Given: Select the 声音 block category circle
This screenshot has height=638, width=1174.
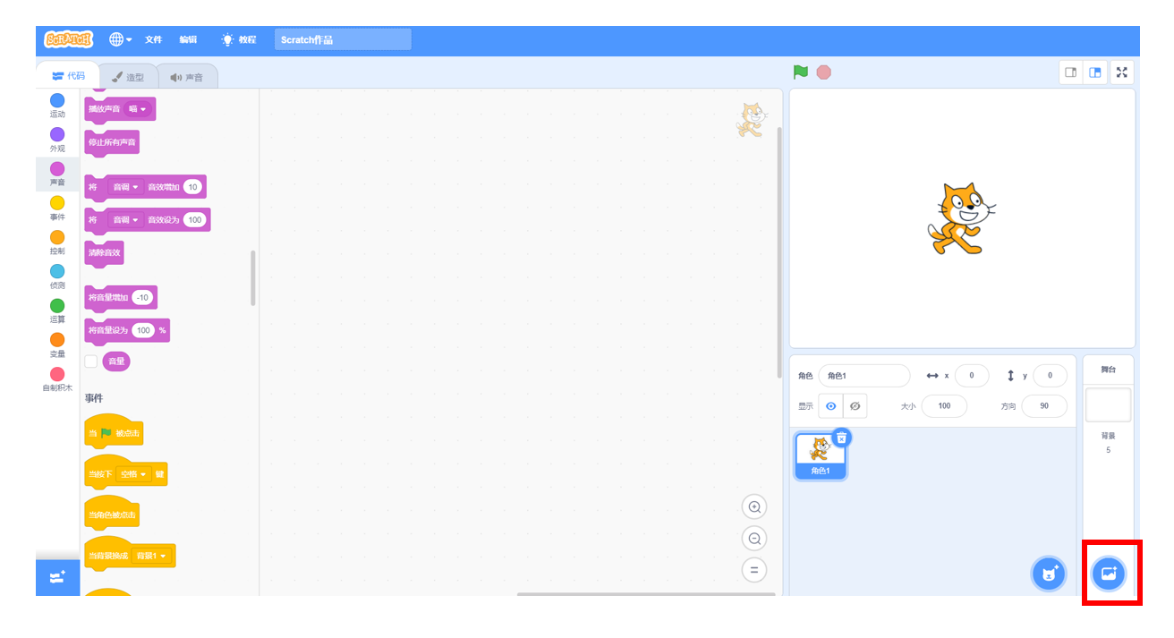Looking at the screenshot, I should tap(57, 168).
